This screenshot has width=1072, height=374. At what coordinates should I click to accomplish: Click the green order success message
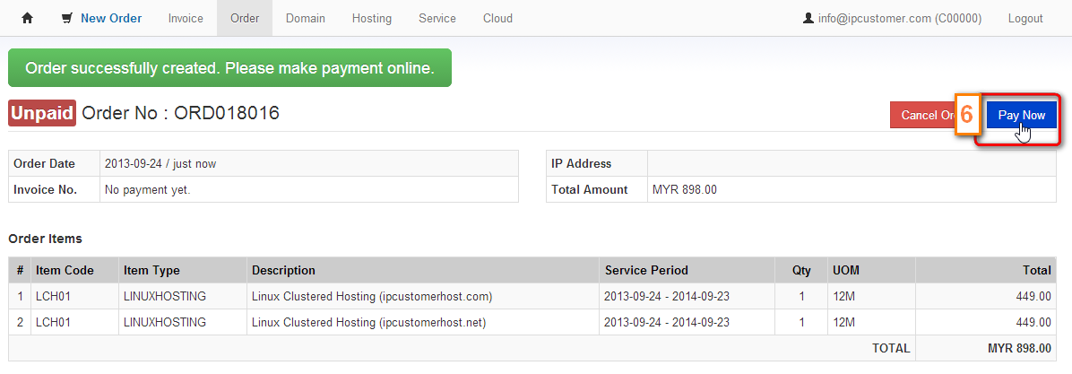click(x=229, y=67)
